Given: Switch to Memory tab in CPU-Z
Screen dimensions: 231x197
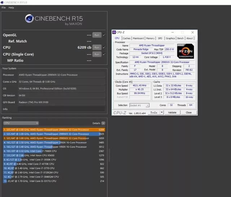Looking at the screenshot, I should 150,38.
